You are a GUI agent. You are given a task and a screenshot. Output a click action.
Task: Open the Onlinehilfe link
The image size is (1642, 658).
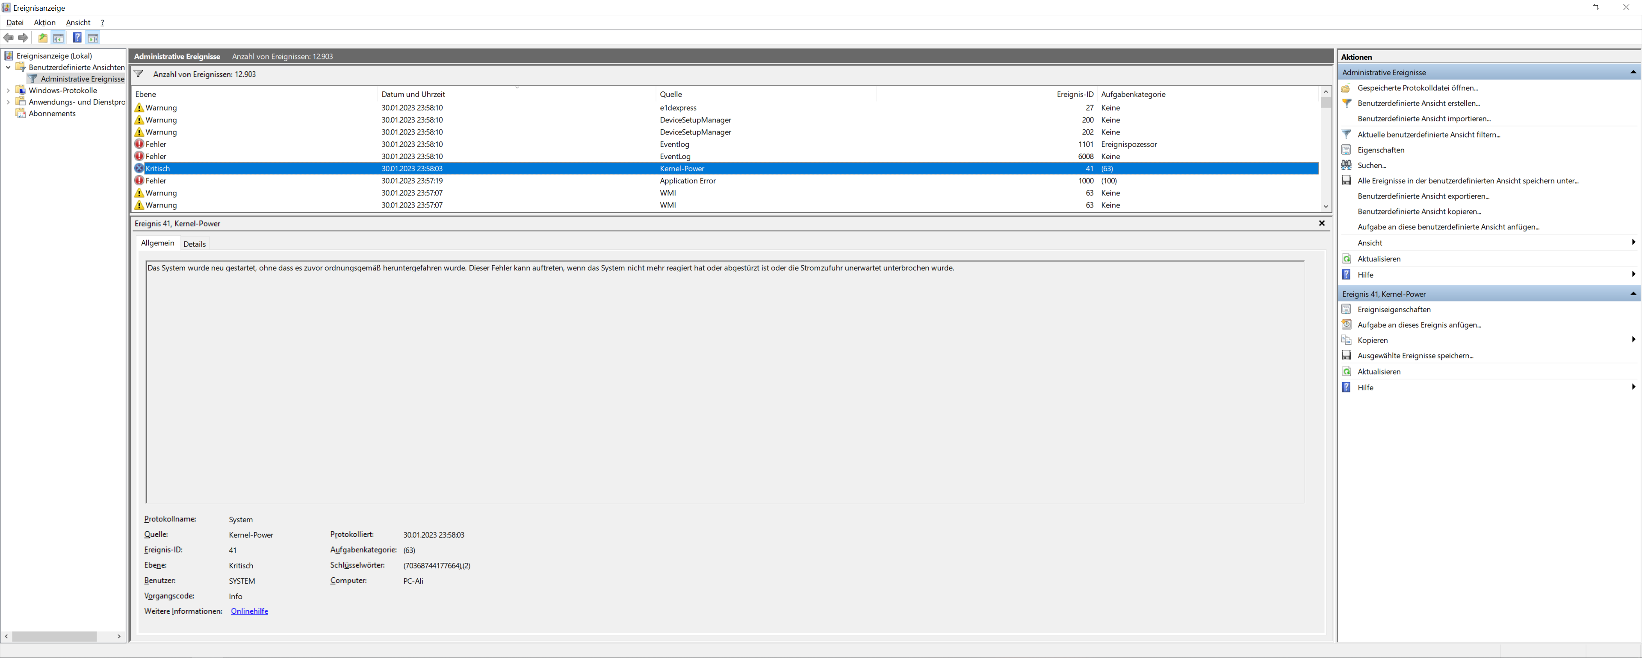coord(249,611)
